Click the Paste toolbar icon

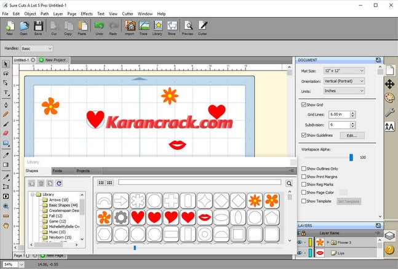click(82, 28)
